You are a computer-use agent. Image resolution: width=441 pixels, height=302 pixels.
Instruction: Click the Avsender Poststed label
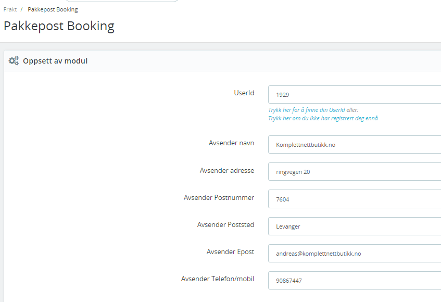(x=225, y=224)
